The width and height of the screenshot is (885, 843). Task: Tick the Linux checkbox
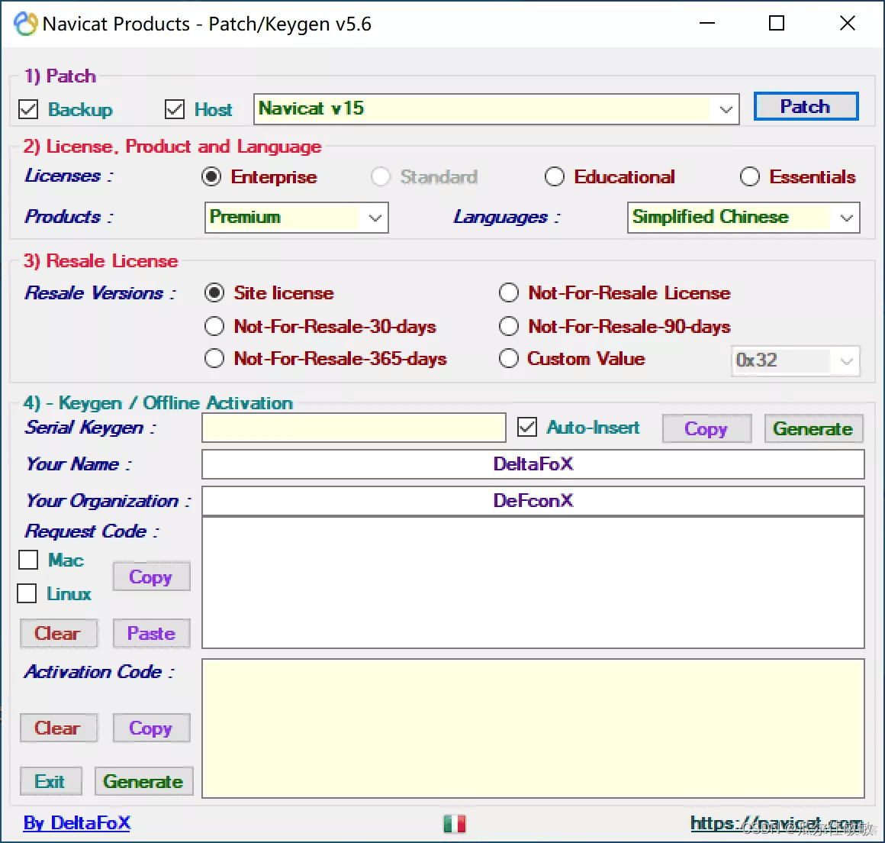[x=27, y=593]
